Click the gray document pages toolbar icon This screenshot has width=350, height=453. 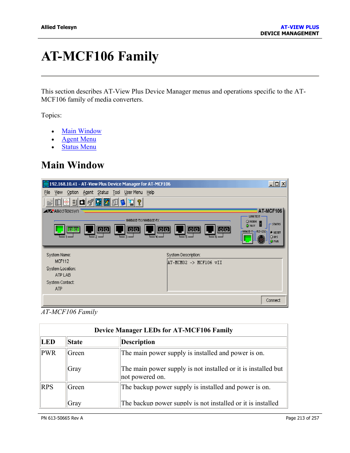pyautogui.click(x=114, y=202)
